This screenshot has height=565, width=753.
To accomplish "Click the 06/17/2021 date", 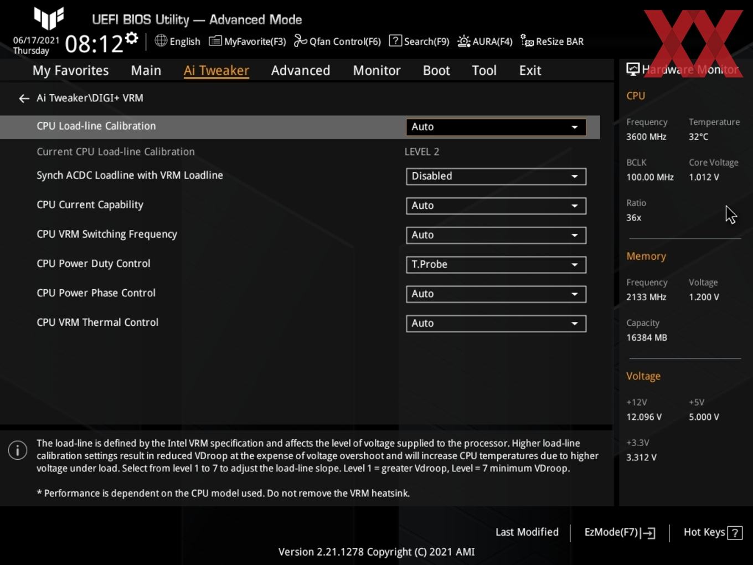I will pos(36,40).
